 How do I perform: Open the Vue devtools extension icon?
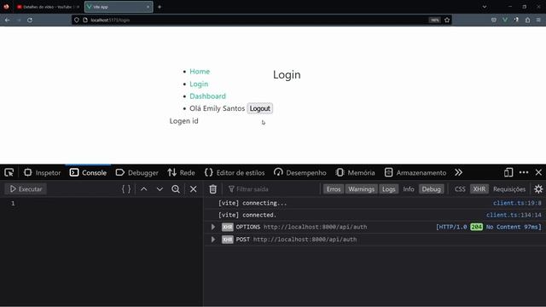point(505,20)
